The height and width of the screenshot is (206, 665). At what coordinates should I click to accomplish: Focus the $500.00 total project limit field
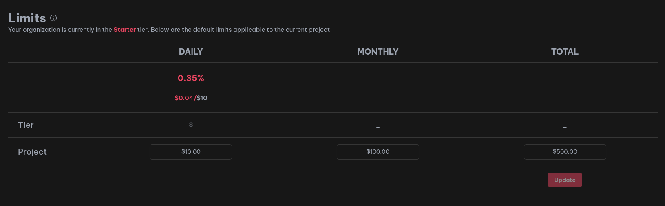pos(565,152)
